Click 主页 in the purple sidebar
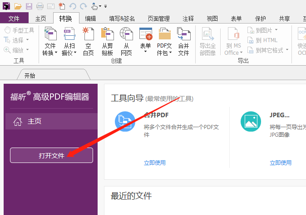 tap(51, 121)
